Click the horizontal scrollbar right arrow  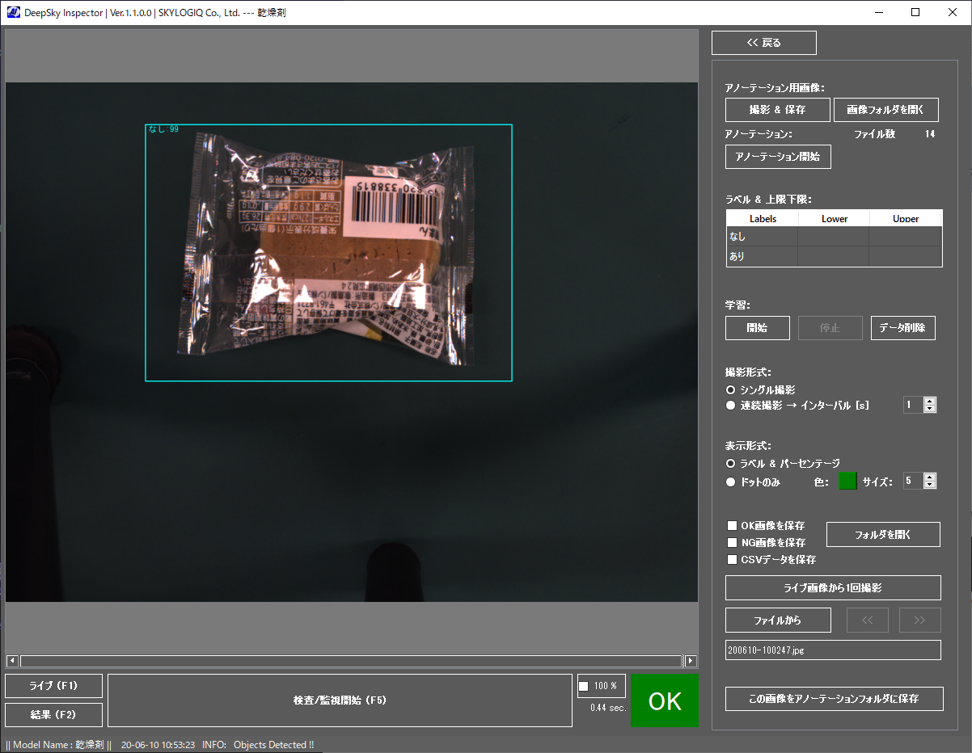[x=691, y=661]
